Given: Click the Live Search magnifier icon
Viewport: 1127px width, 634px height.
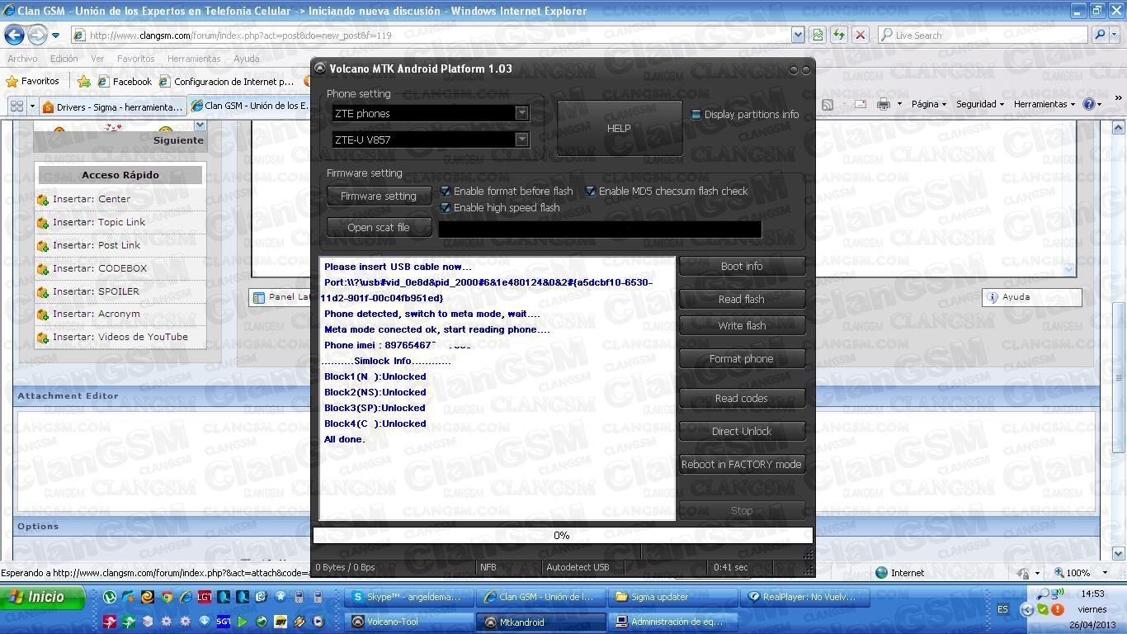Looking at the screenshot, I should [1100, 35].
